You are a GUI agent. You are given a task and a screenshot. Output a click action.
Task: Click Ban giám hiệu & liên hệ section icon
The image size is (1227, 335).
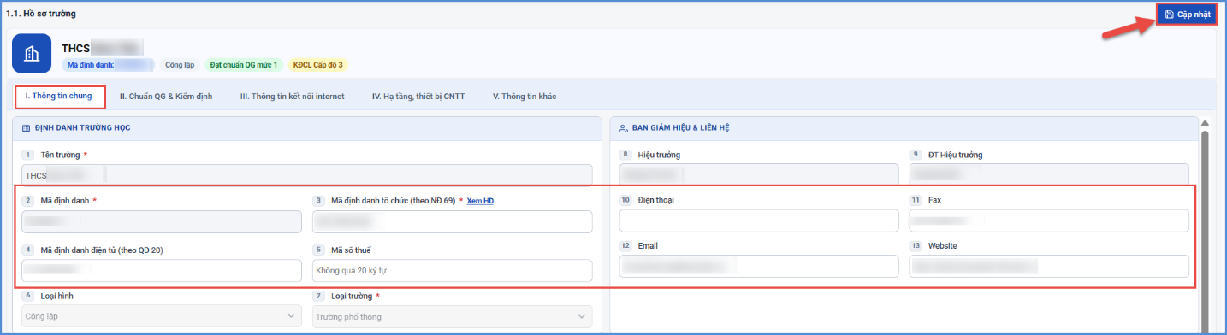[624, 128]
